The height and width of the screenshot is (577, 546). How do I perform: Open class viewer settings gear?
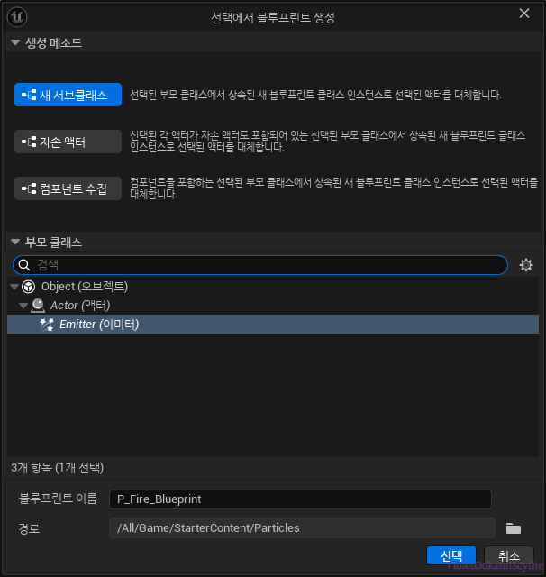pos(526,265)
